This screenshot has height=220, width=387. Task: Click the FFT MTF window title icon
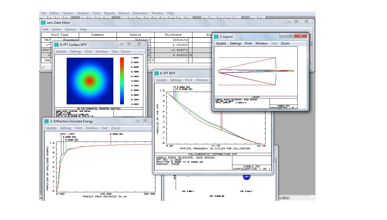tap(157, 73)
